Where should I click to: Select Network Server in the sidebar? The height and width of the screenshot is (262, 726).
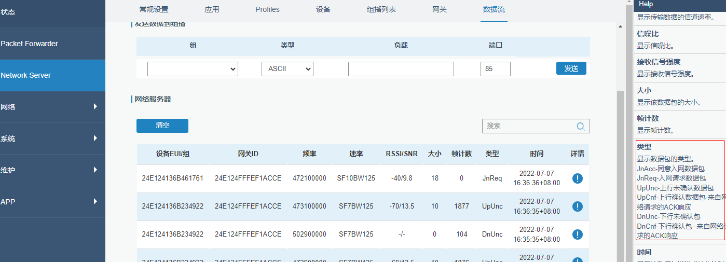(52, 75)
